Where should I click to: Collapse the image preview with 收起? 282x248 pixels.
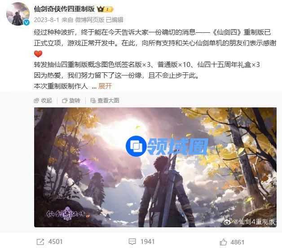tap(47, 101)
